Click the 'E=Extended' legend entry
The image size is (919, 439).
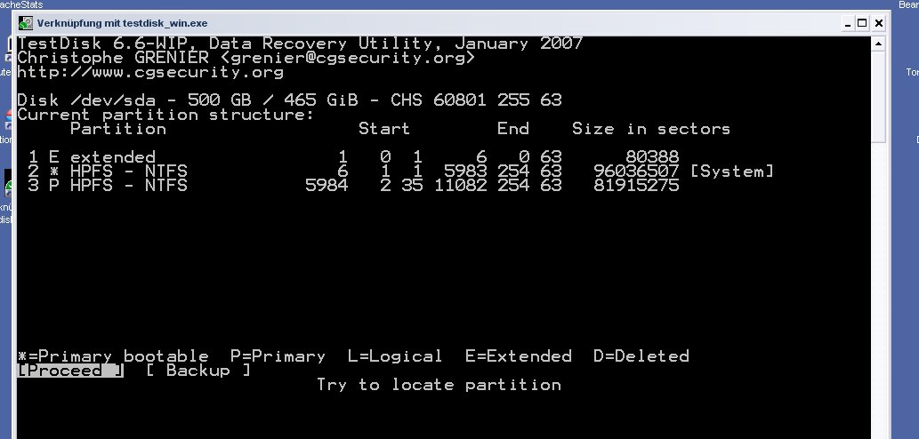point(518,356)
